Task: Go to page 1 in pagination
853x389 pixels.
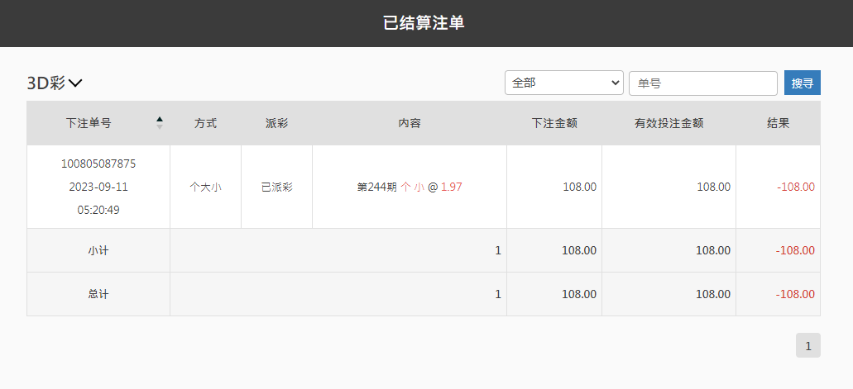Action: pos(807,346)
